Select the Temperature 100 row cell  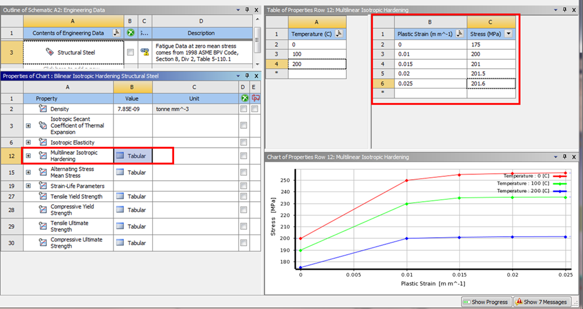pyautogui.click(x=317, y=54)
